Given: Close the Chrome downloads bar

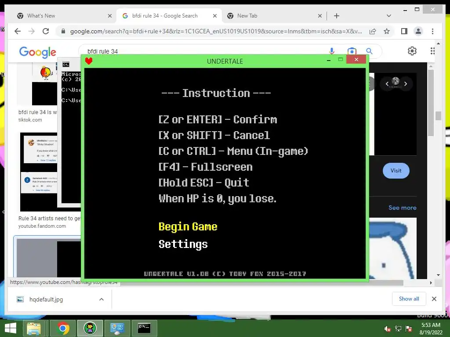Looking at the screenshot, I should [434, 299].
